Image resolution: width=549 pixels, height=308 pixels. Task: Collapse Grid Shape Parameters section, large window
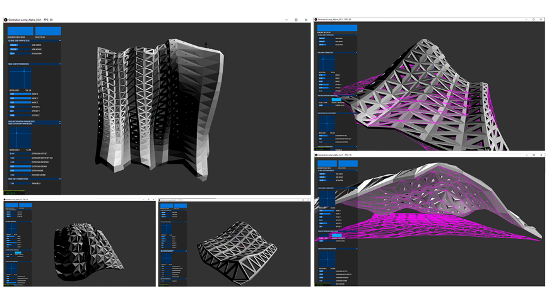tap(34, 64)
